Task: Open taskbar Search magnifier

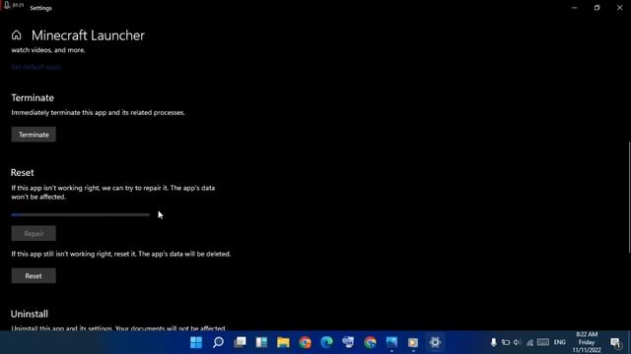Action: (x=218, y=342)
